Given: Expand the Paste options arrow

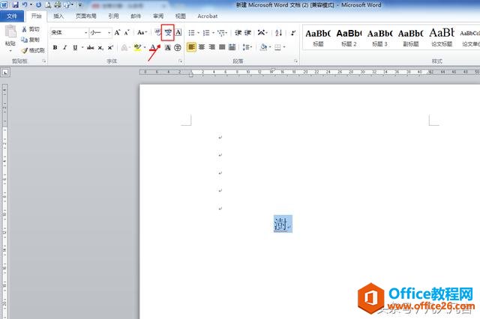Looking at the screenshot, I should point(10,51).
